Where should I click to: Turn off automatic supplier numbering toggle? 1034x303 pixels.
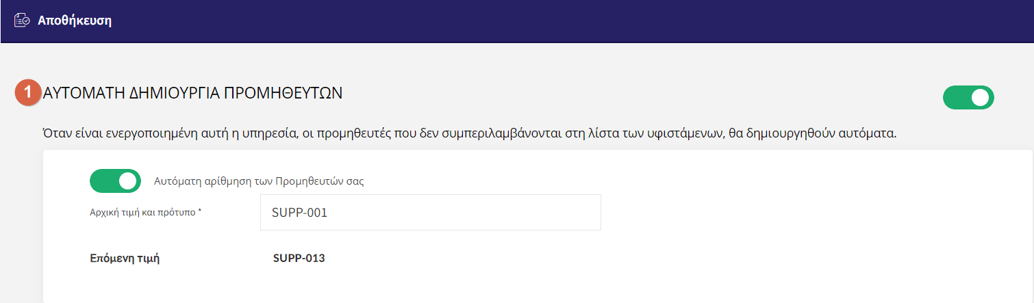coord(115,181)
